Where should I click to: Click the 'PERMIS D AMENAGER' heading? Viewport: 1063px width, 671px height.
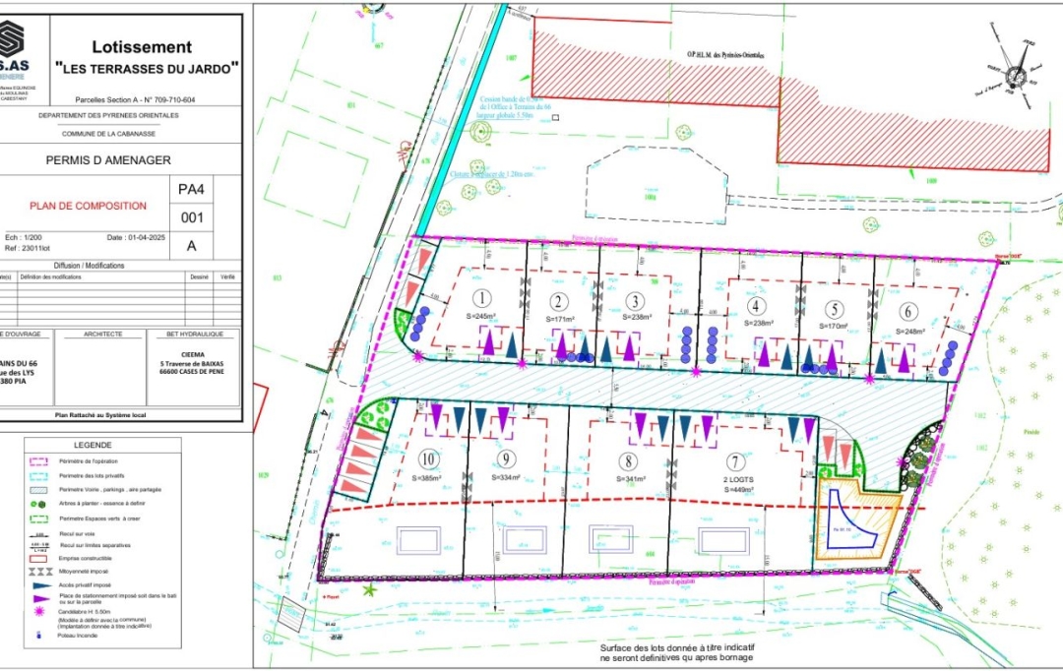(108, 160)
